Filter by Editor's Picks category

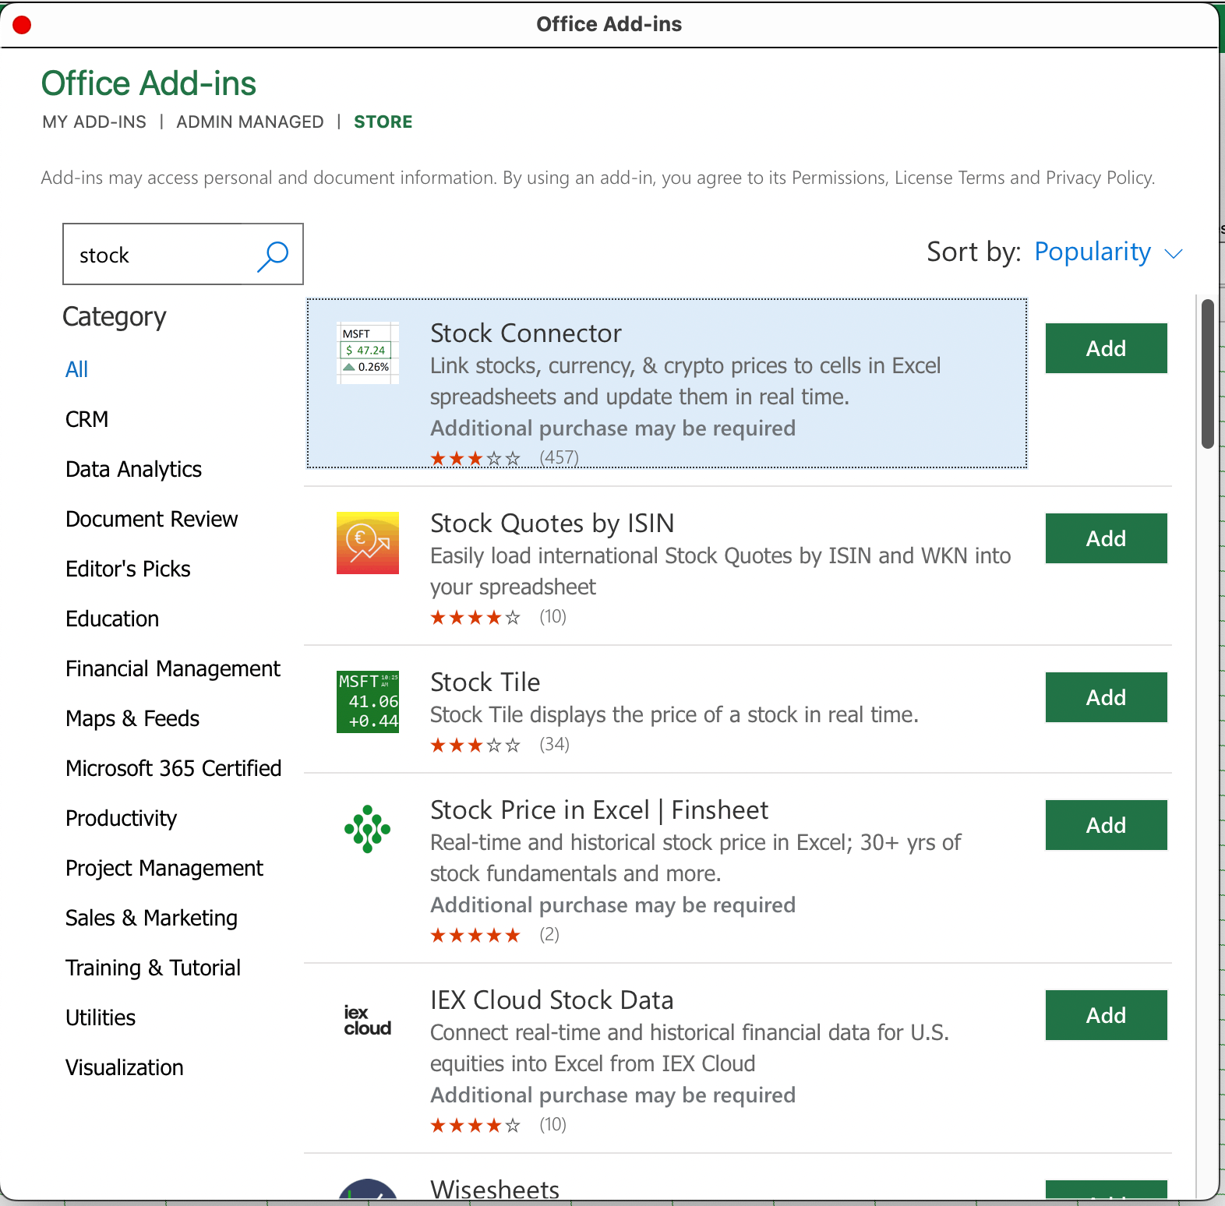pyautogui.click(x=129, y=569)
